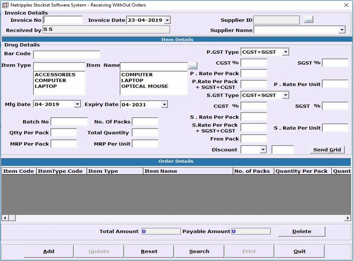Click the Received by field
354x261 pixels.
[x=106, y=30]
